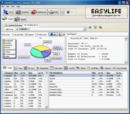Open the Edit menu

[x=8, y=7]
